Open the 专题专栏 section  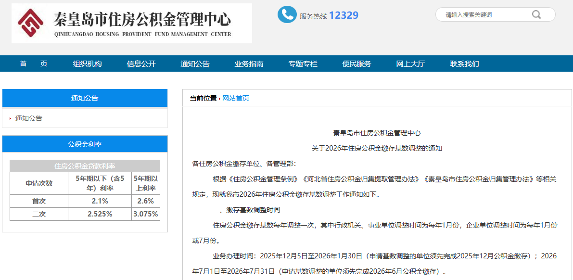[303, 64]
